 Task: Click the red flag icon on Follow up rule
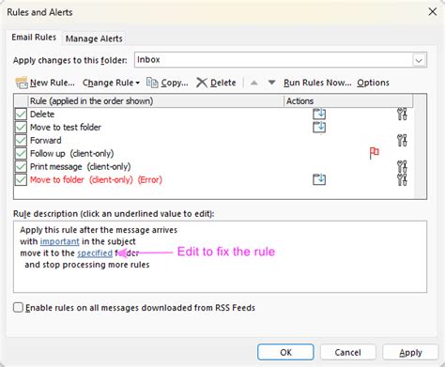point(374,153)
